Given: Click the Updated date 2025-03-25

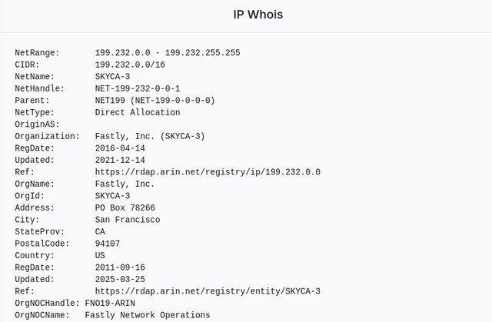Looking at the screenshot, I should click(x=120, y=279).
